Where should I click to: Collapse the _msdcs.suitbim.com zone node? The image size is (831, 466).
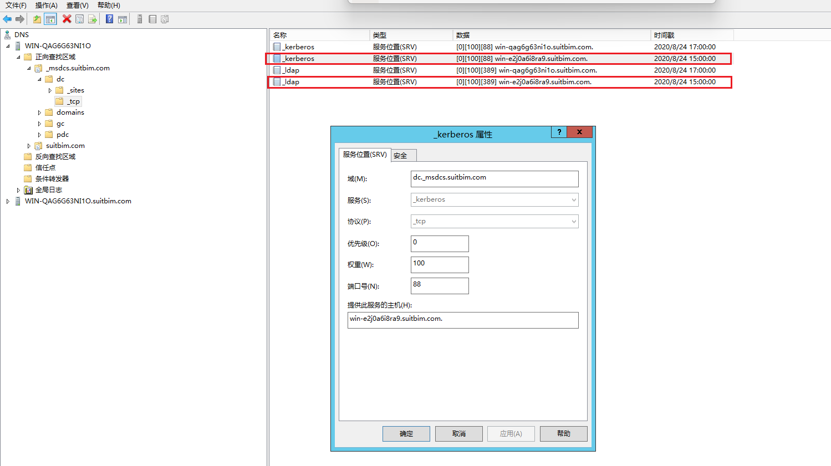pos(29,68)
